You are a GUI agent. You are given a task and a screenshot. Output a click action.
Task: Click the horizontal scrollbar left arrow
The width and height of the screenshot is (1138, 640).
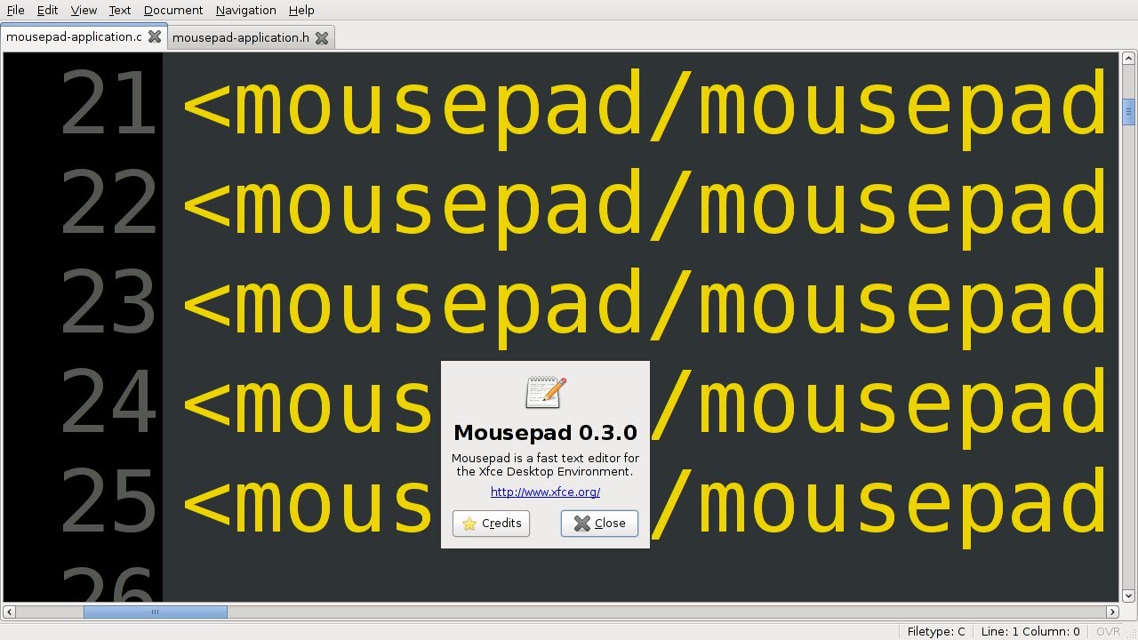point(9,612)
